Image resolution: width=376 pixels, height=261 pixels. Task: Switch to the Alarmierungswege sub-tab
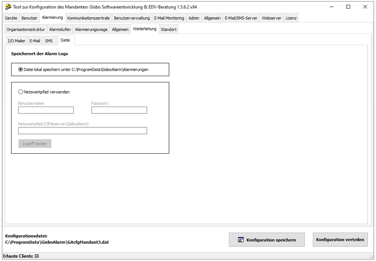(x=91, y=29)
